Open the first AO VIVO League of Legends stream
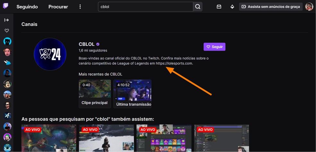 [x=49, y=138]
